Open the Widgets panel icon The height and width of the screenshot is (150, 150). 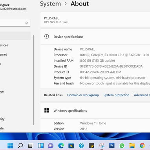[x=41, y=146]
